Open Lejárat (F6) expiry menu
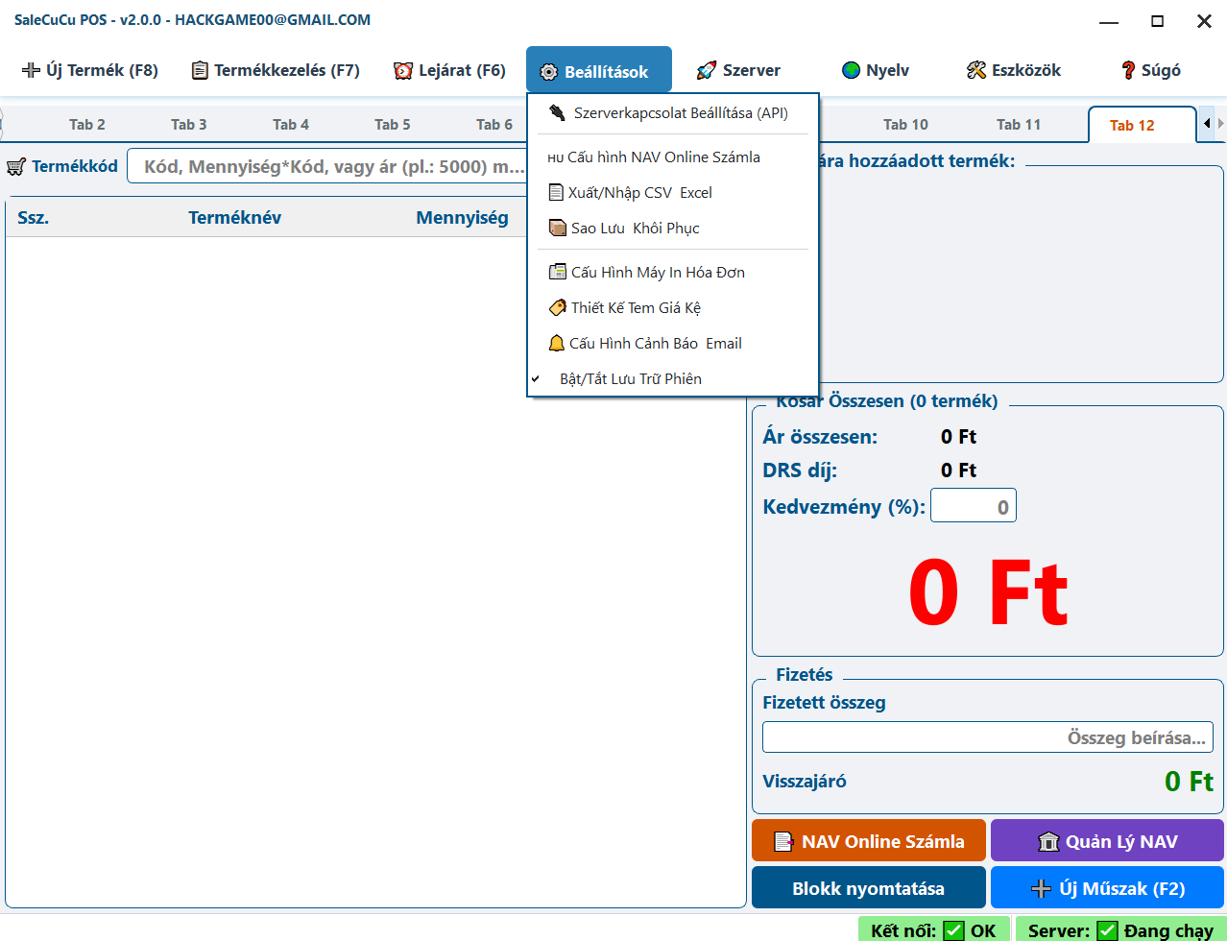The height and width of the screenshot is (941, 1227). point(449,70)
